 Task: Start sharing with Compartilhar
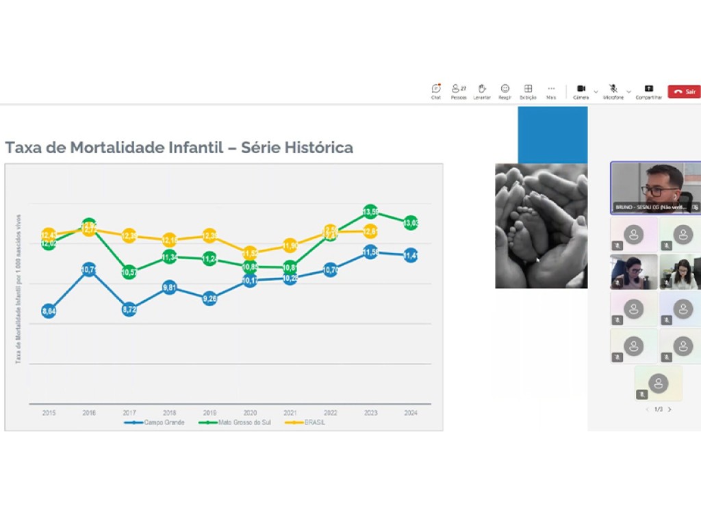tap(648, 91)
